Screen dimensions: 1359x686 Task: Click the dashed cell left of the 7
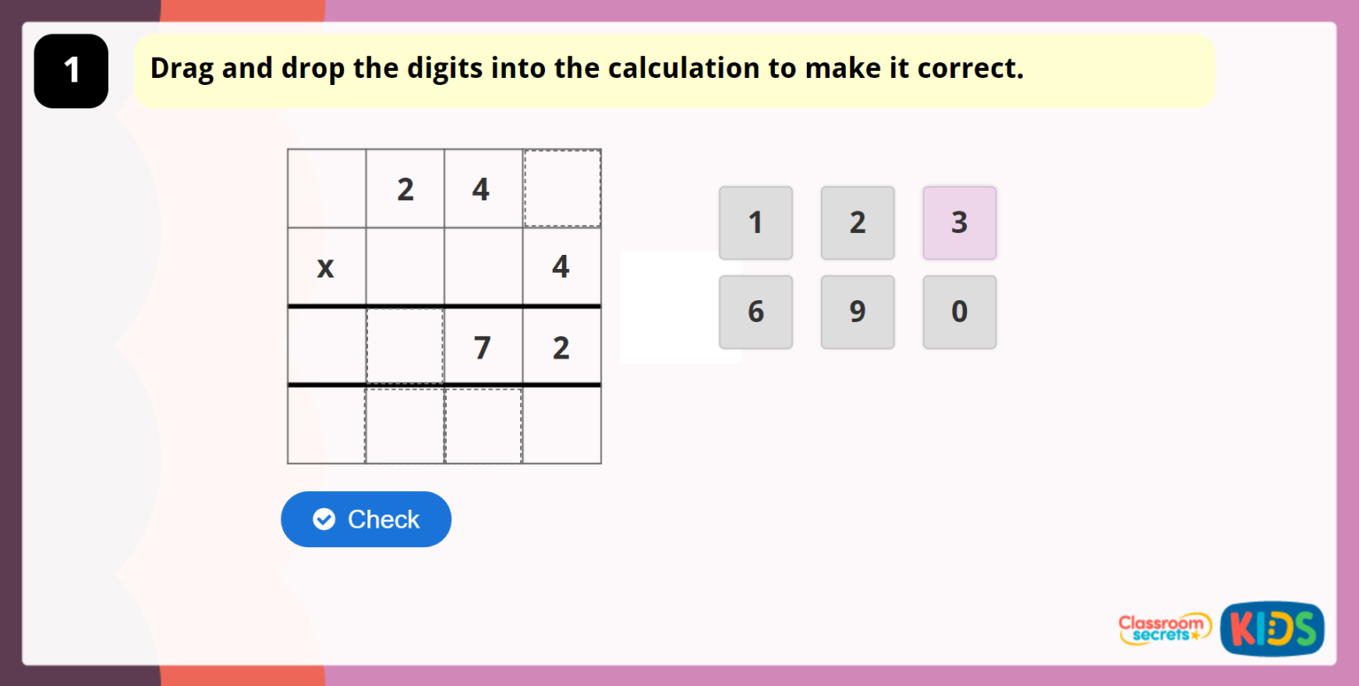tap(405, 347)
